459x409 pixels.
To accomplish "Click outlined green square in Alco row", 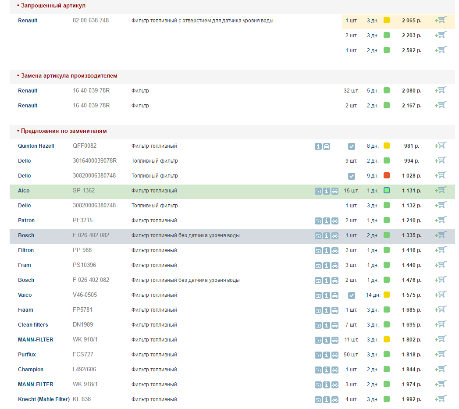I will point(387,190).
